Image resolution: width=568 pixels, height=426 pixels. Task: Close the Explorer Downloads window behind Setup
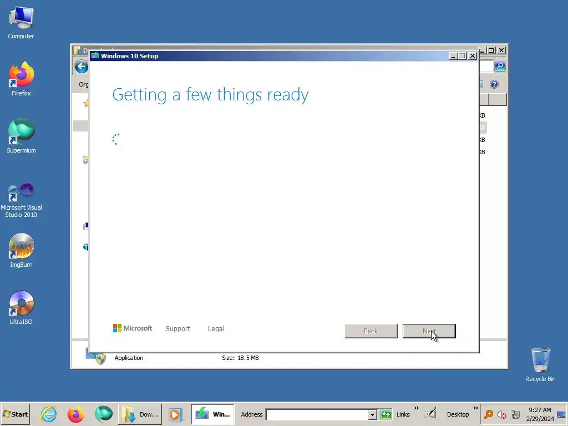(501, 50)
